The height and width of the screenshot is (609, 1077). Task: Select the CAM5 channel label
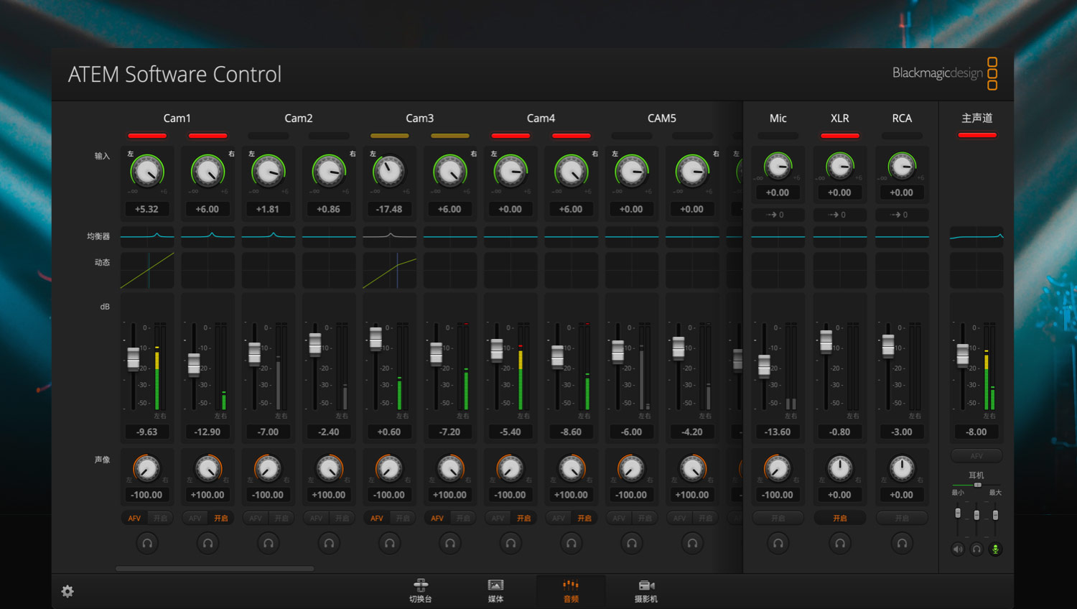661,118
